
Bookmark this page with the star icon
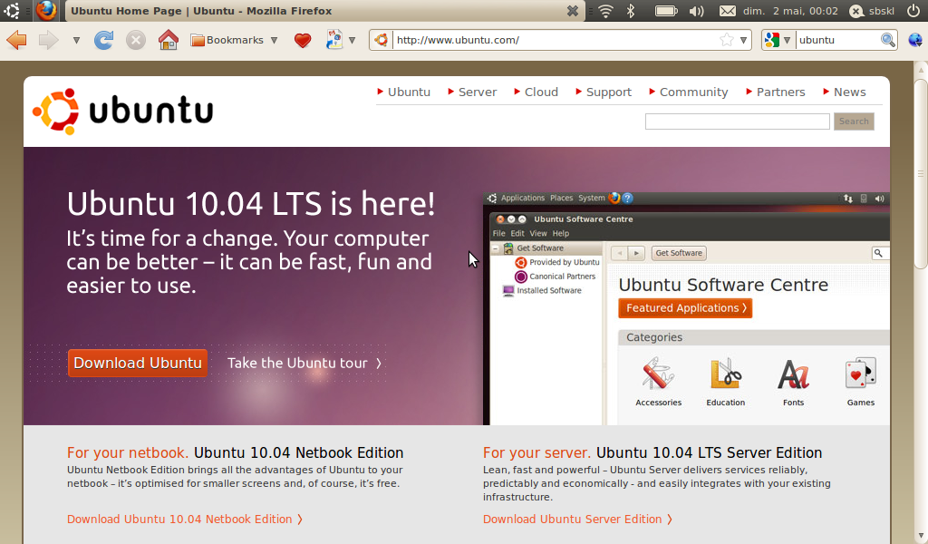click(726, 40)
